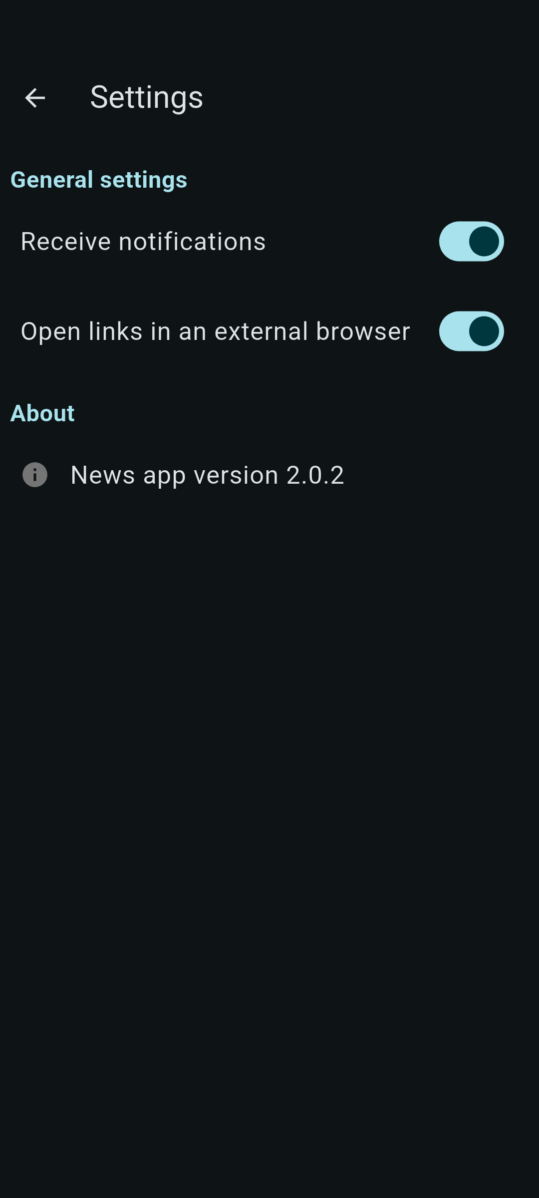Image resolution: width=539 pixels, height=1198 pixels.
Task: Open the News app version 2.0.2 entry
Action: (269, 475)
